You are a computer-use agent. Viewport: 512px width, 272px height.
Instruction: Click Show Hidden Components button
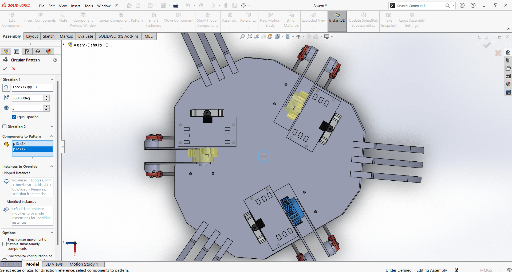208,20
